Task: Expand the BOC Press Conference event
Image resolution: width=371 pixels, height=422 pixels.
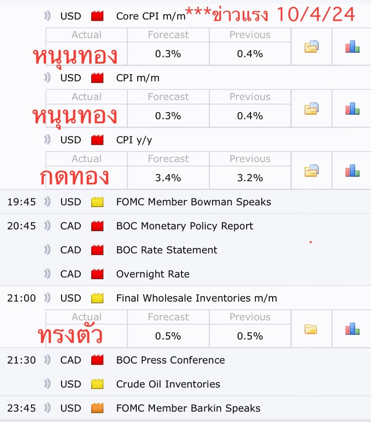Action: 170,360
